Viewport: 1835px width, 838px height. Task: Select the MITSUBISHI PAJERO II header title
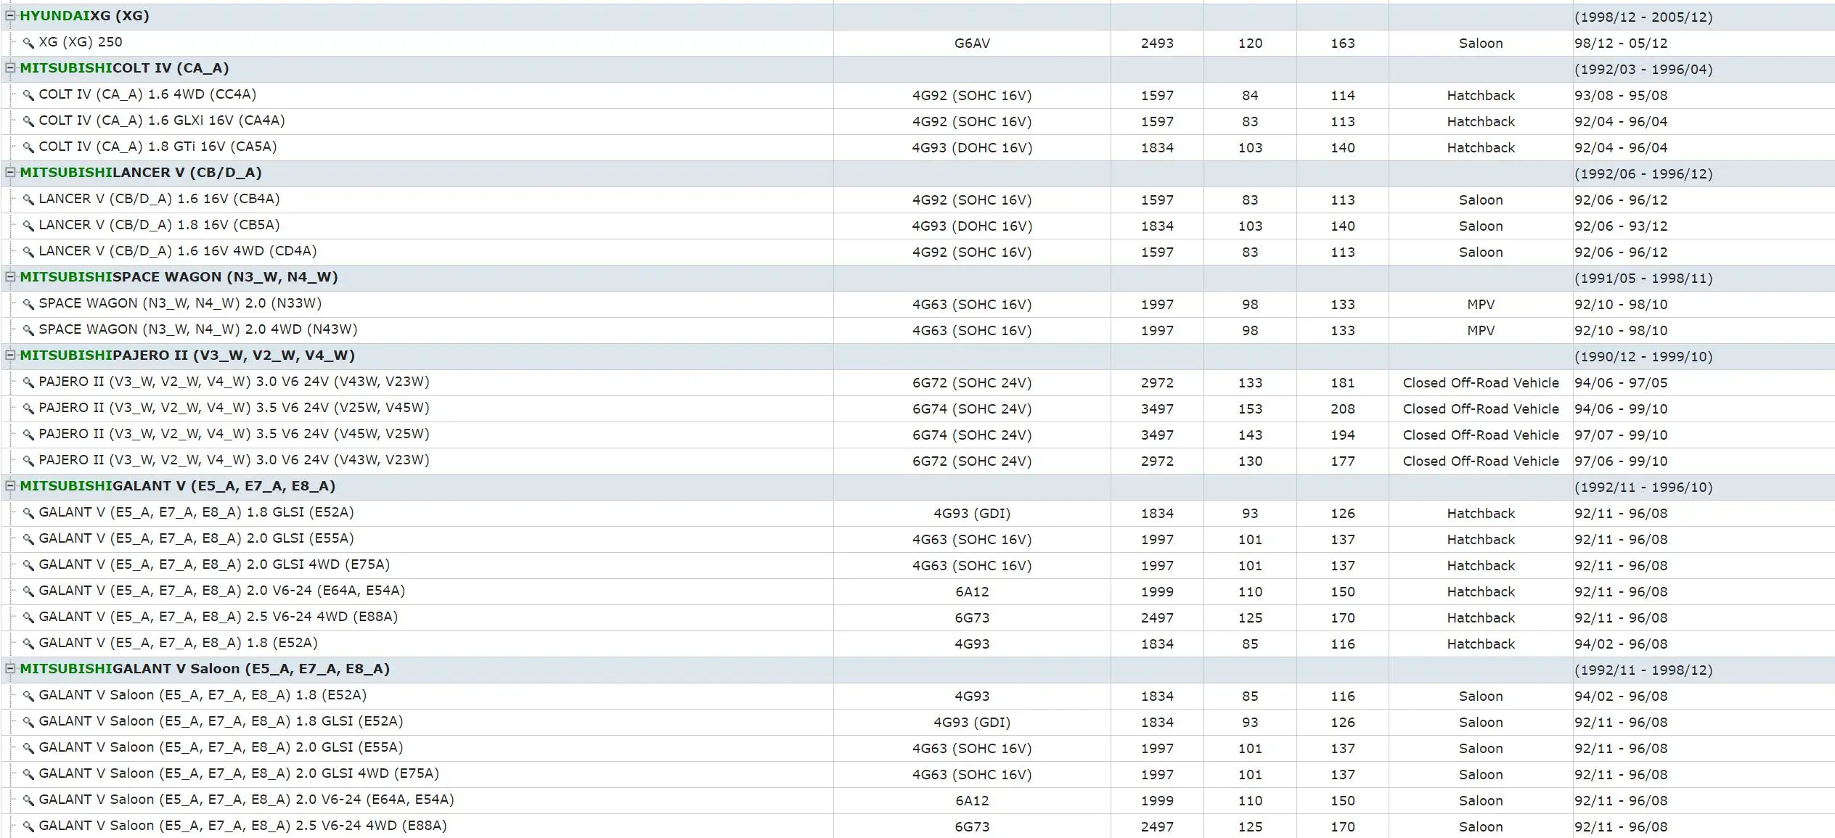187,356
